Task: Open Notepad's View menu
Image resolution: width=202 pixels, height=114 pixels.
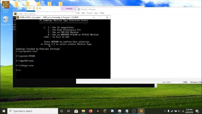Action: click(x=96, y=13)
